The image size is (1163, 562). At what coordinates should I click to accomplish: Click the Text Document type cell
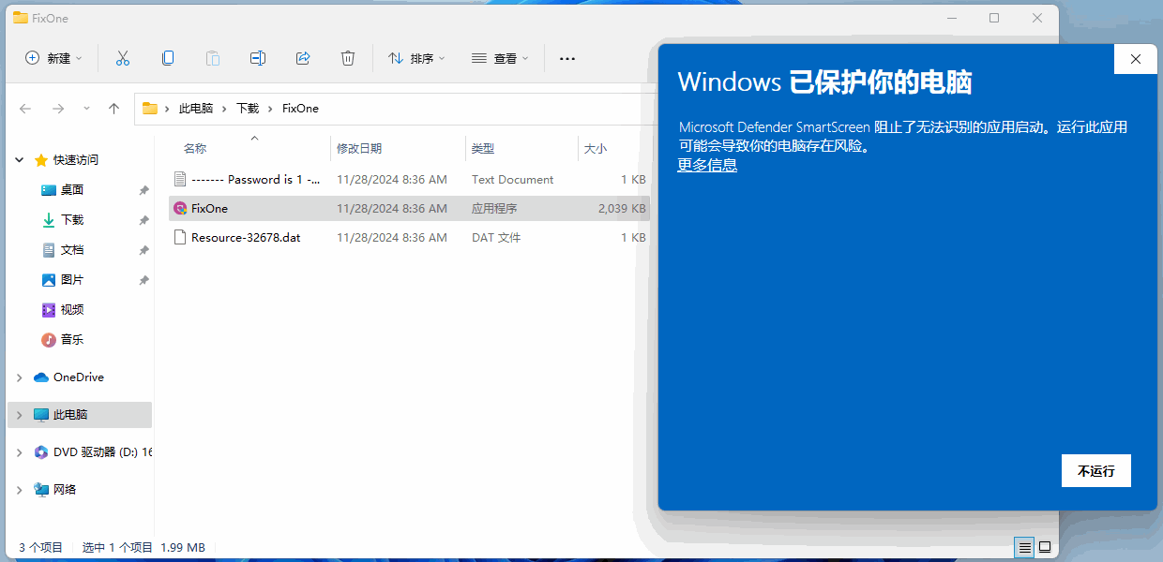click(x=512, y=179)
